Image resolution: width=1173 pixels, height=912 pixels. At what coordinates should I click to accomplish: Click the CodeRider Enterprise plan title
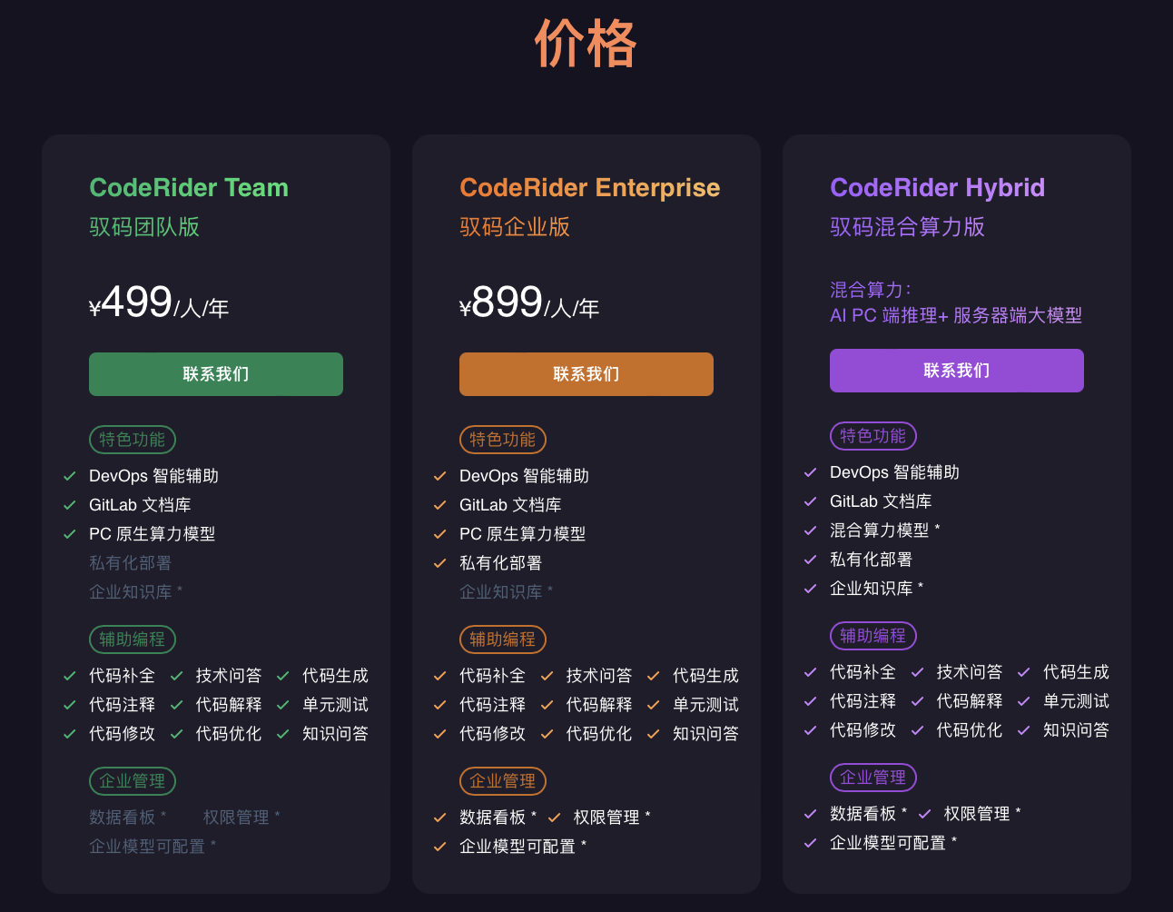click(x=590, y=188)
